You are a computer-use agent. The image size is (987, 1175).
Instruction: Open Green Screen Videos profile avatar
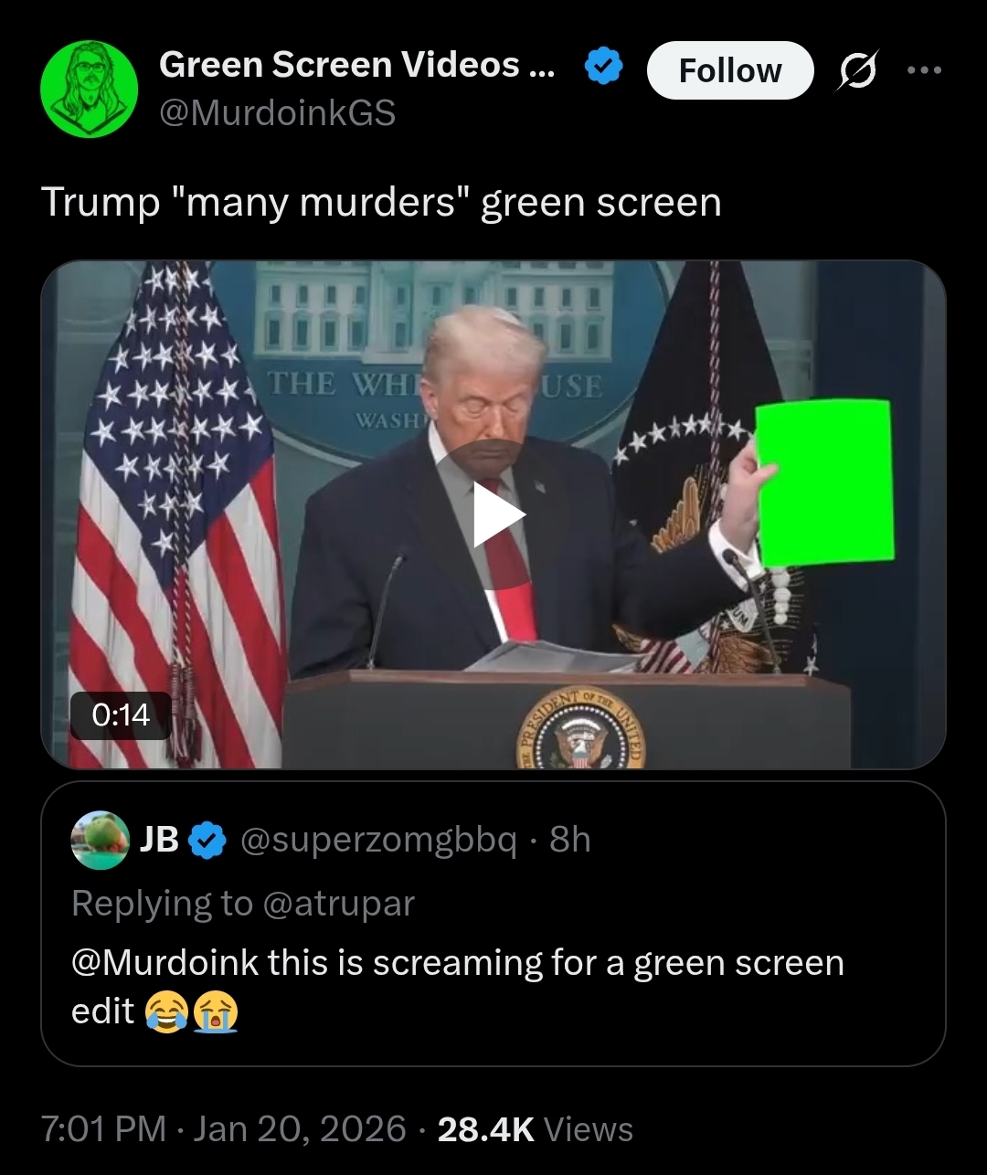[x=89, y=90]
